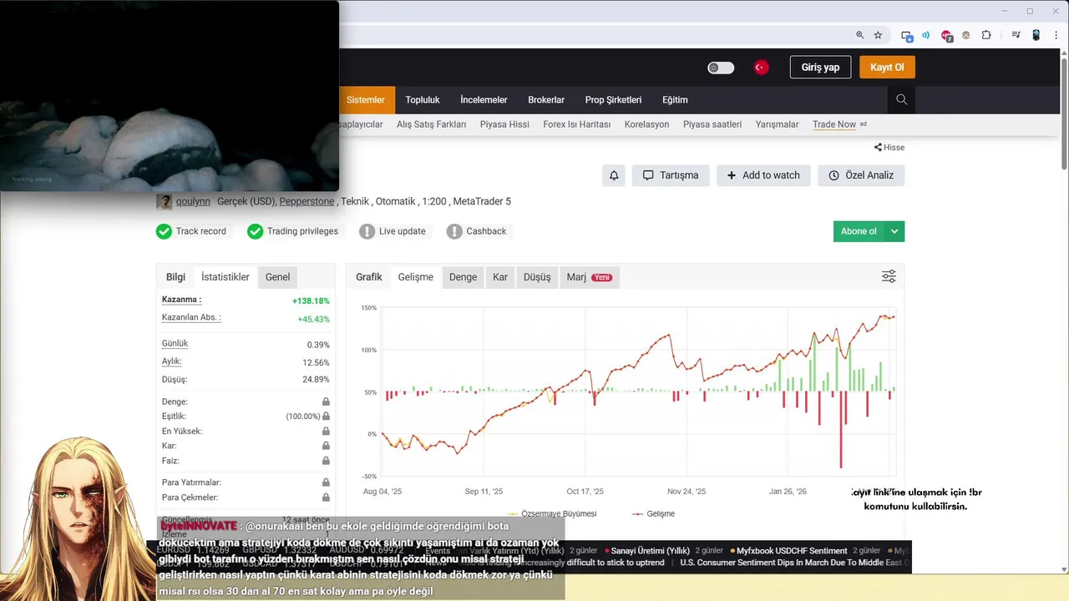1069x601 pixels.
Task: Click the lock icon beside Para Çekmeler
Action: point(326,497)
